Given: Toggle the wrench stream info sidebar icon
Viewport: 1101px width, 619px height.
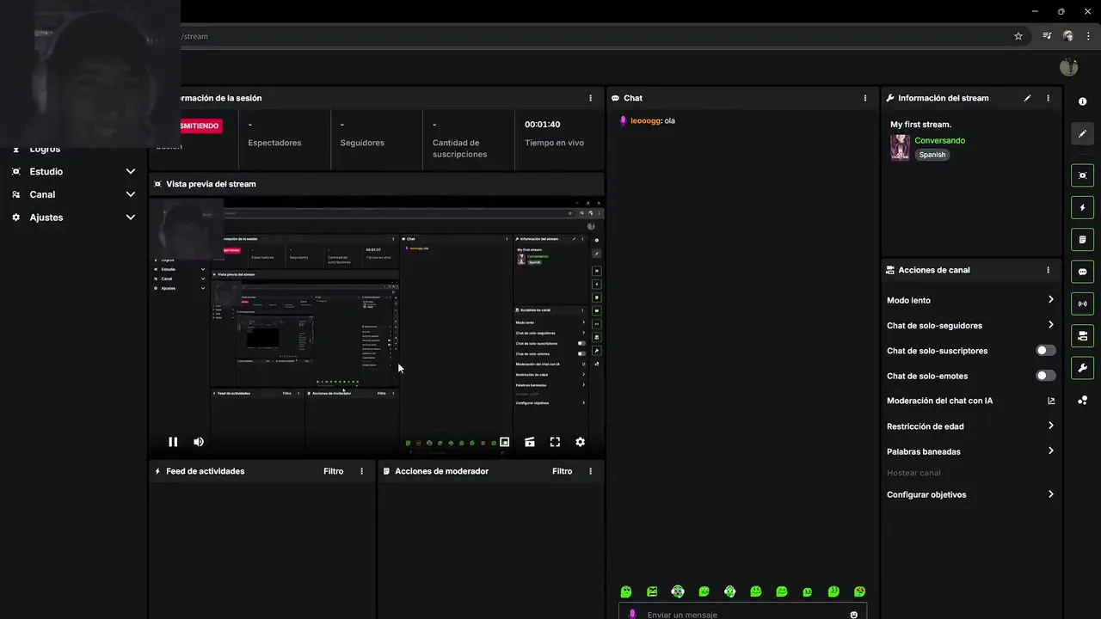Looking at the screenshot, I should click(1083, 368).
